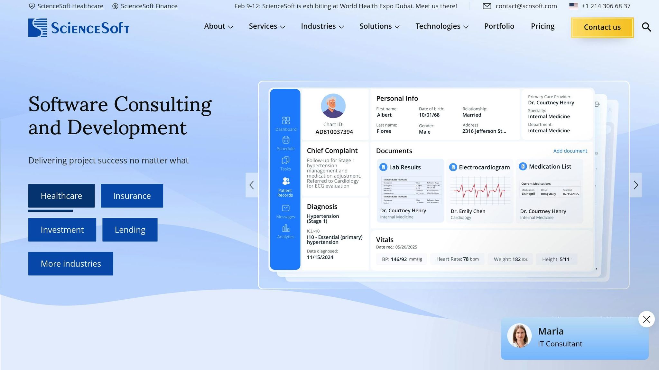659x370 pixels.
Task: Dismiss the Maria IT Consultant chat popup
Action: (x=646, y=319)
